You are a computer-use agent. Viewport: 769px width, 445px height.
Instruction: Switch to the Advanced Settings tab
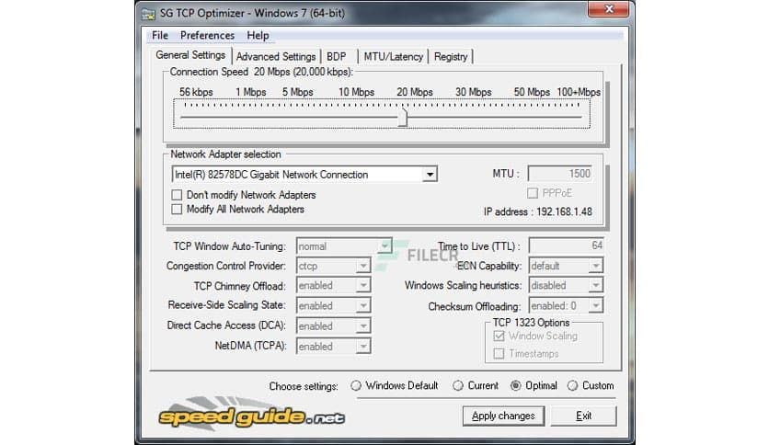[276, 57]
